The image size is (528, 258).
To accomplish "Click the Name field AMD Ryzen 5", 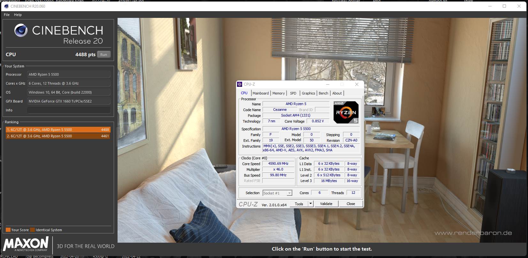I will [296, 104].
